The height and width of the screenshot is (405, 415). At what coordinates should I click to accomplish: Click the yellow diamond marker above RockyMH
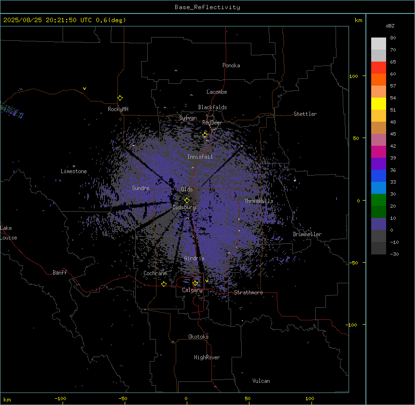(x=120, y=98)
